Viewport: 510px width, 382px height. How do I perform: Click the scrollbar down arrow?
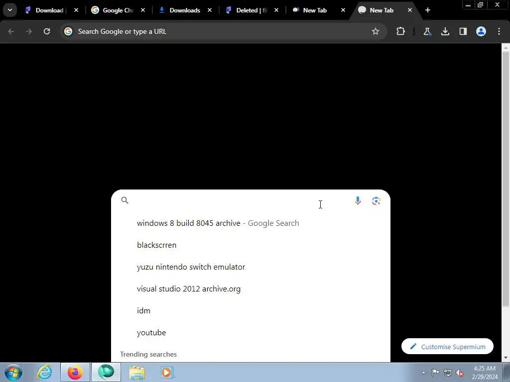[506, 358]
